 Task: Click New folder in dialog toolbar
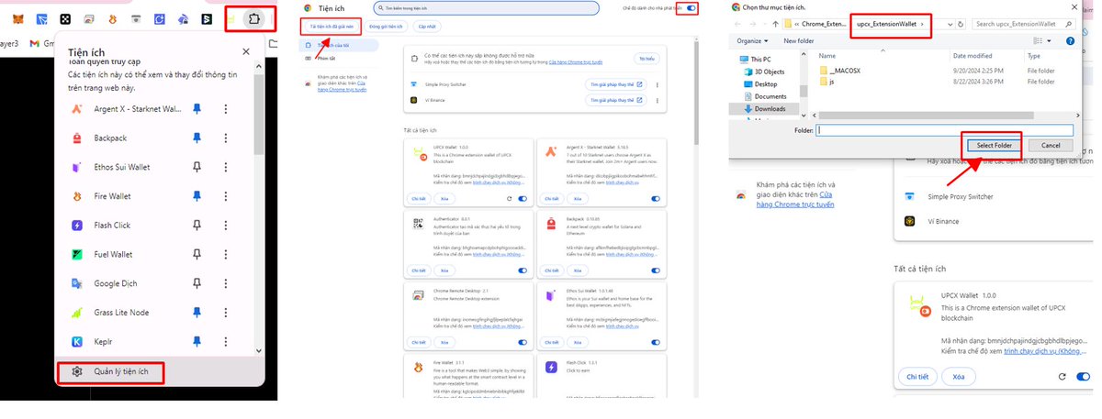pyautogui.click(x=798, y=41)
